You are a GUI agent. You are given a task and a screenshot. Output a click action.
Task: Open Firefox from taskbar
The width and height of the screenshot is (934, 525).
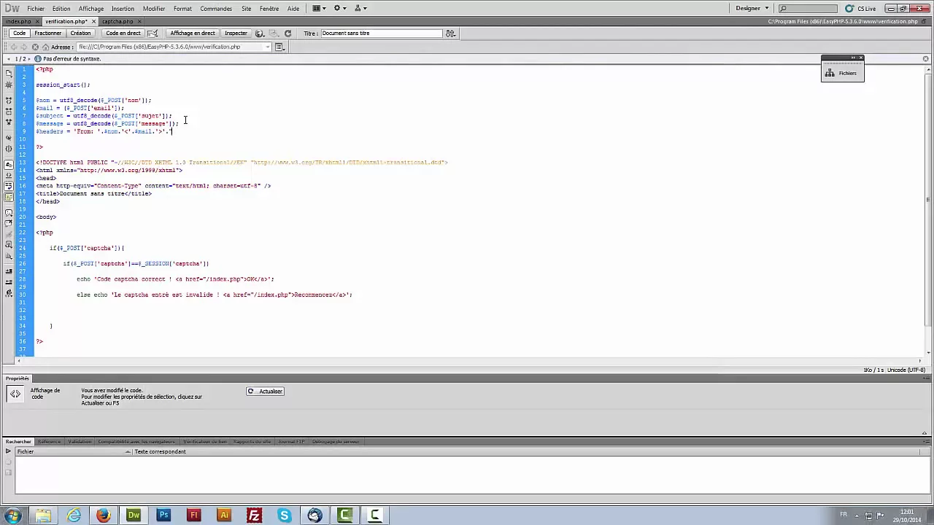pyautogui.click(x=104, y=516)
